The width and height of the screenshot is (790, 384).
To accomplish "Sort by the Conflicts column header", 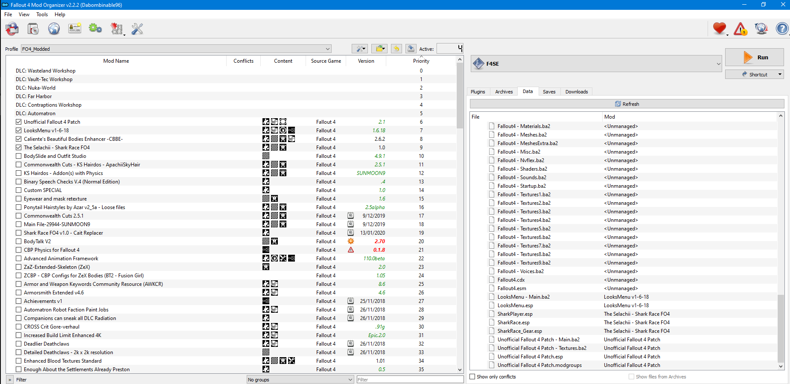I will point(243,61).
